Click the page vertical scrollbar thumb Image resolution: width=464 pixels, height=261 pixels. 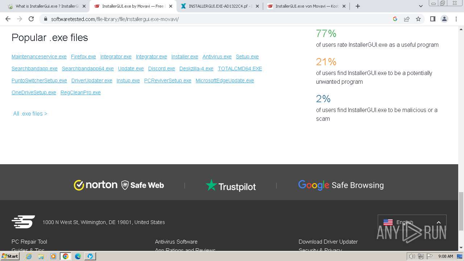[461, 211]
